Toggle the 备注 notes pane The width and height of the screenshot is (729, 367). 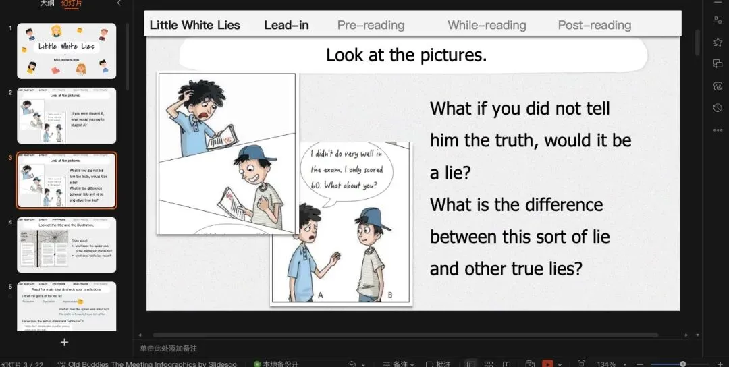[398, 364]
